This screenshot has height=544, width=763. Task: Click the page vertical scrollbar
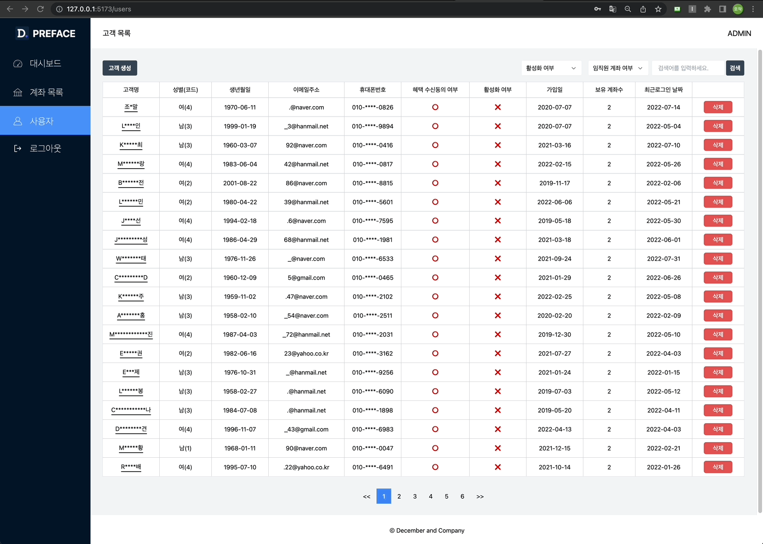[760, 281]
